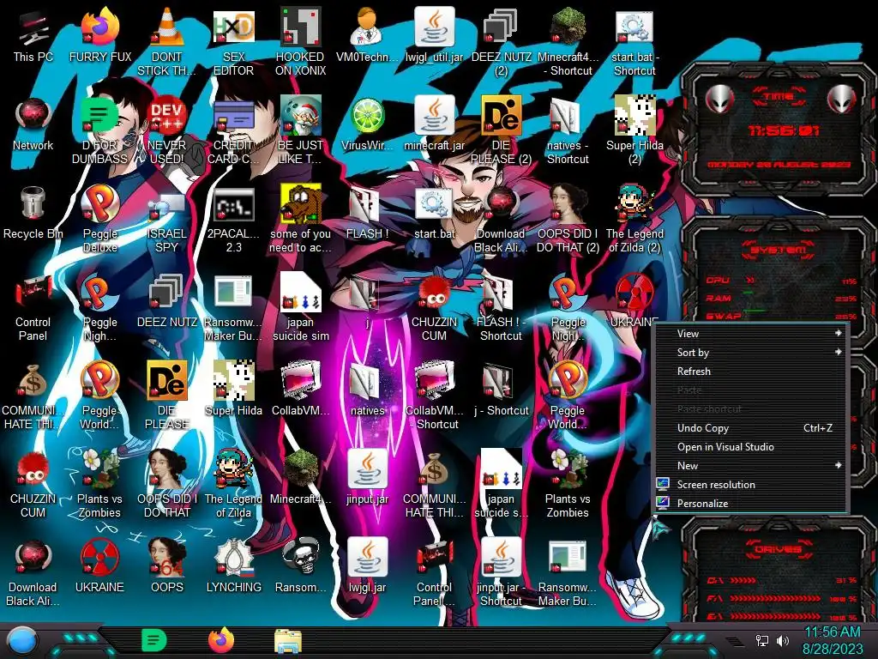The image size is (878, 659).
Task: Open the Start orb button
Action: (22, 642)
